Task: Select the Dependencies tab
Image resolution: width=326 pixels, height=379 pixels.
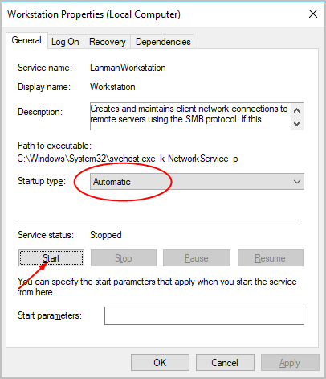Action: pyautogui.click(x=163, y=42)
